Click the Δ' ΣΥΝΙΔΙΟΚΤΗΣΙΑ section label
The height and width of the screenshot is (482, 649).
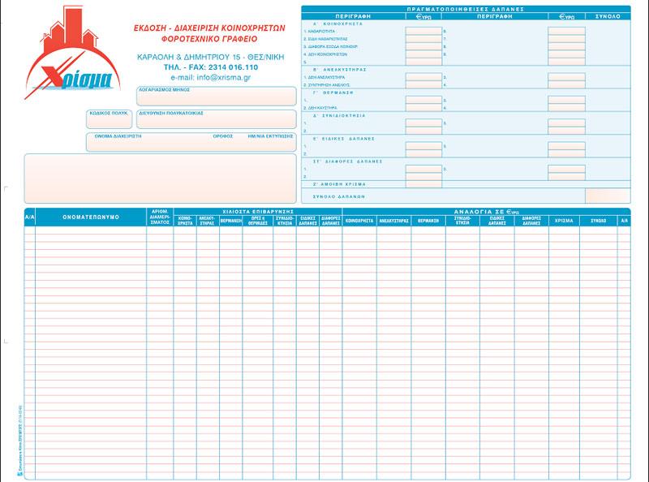[339, 116]
